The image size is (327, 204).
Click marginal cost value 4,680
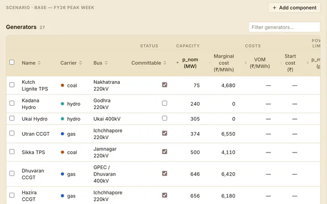click(x=228, y=85)
